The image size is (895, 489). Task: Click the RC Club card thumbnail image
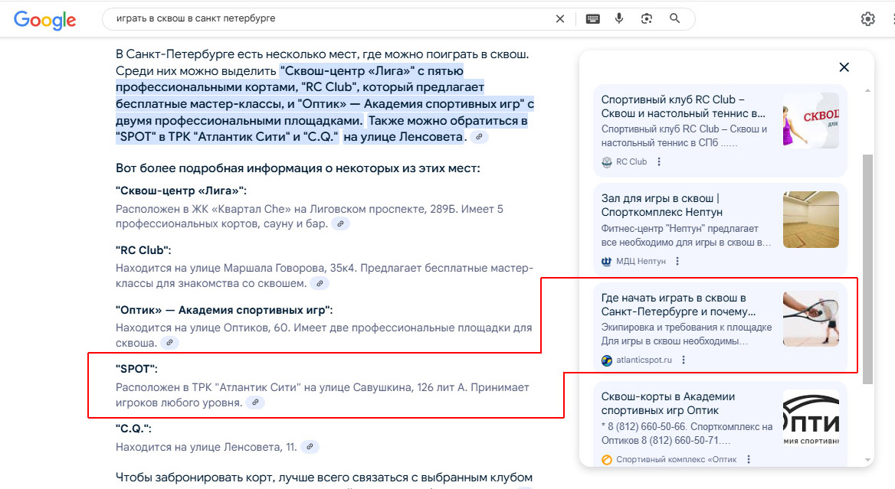tap(811, 121)
